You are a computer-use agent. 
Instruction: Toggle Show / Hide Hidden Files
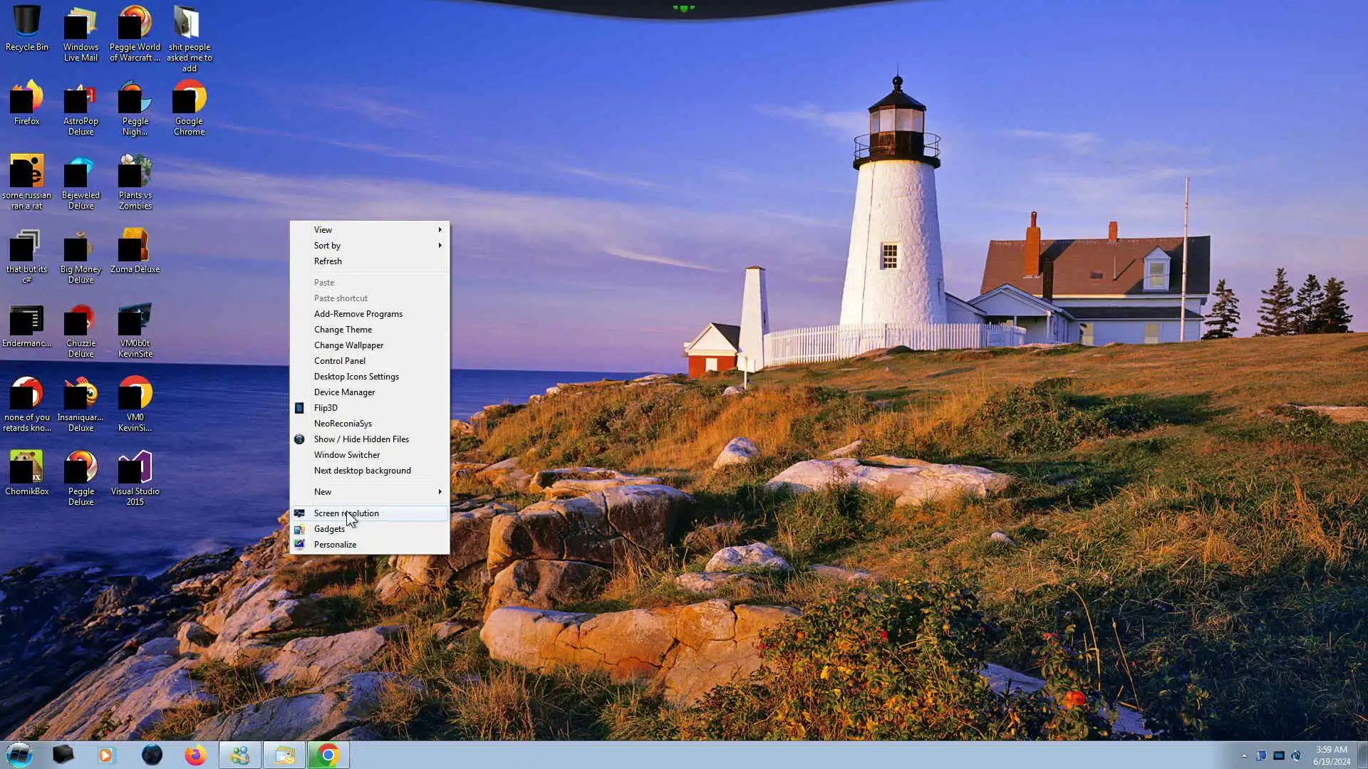(x=361, y=439)
